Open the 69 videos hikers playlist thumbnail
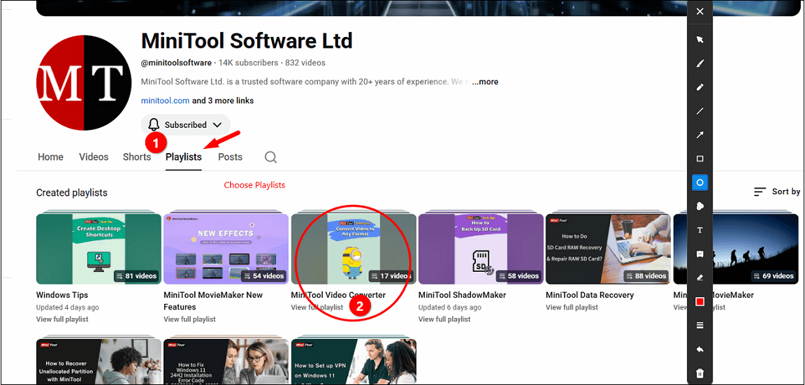 736,249
